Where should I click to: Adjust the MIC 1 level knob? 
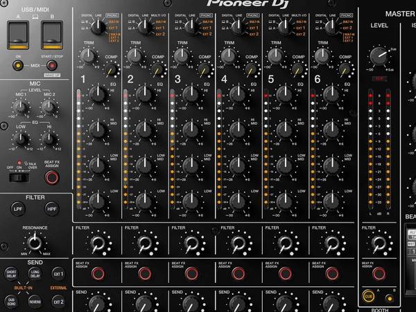(x=20, y=106)
